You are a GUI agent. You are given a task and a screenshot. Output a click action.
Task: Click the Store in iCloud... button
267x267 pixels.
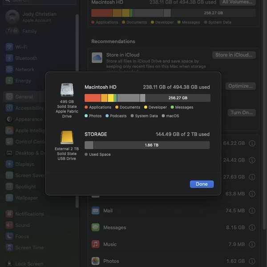[x=234, y=55]
